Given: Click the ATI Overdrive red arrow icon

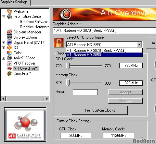Looking at the screenshot, I should pyautogui.click(x=10, y=68).
